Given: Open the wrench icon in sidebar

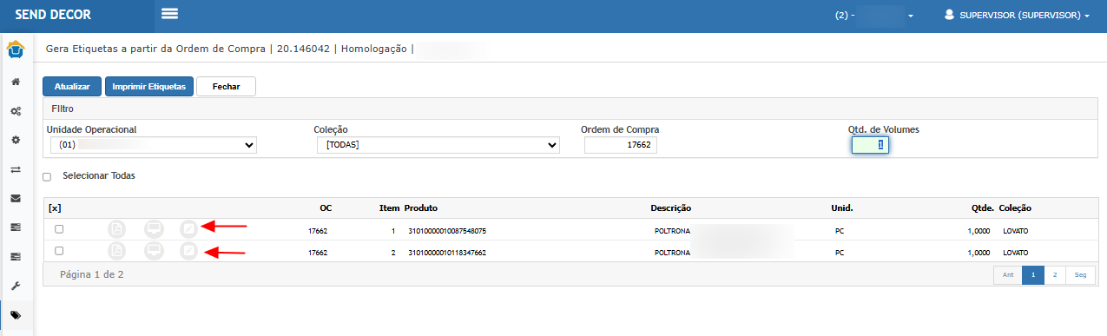Looking at the screenshot, I should pyautogui.click(x=16, y=286).
